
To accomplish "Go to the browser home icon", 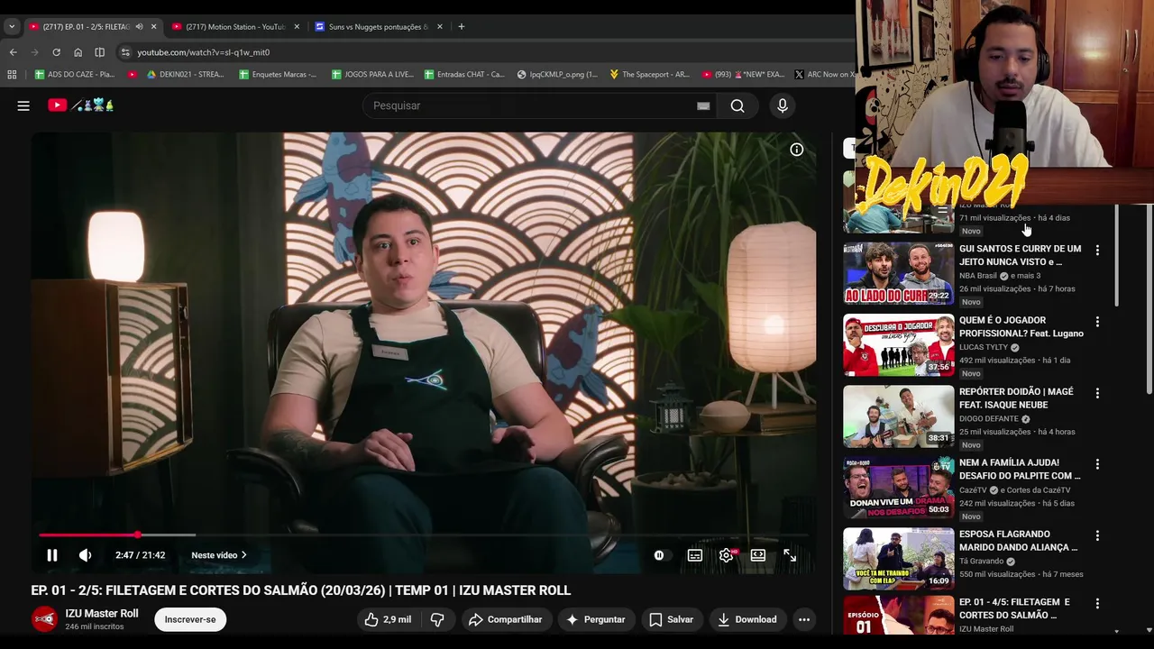I will [x=78, y=52].
